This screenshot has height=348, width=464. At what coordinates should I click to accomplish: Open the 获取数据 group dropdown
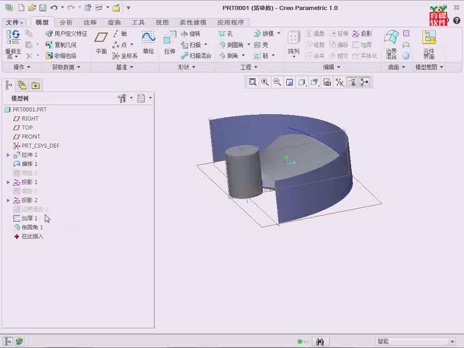coord(66,67)
